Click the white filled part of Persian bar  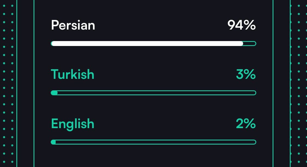coord(147,44)
